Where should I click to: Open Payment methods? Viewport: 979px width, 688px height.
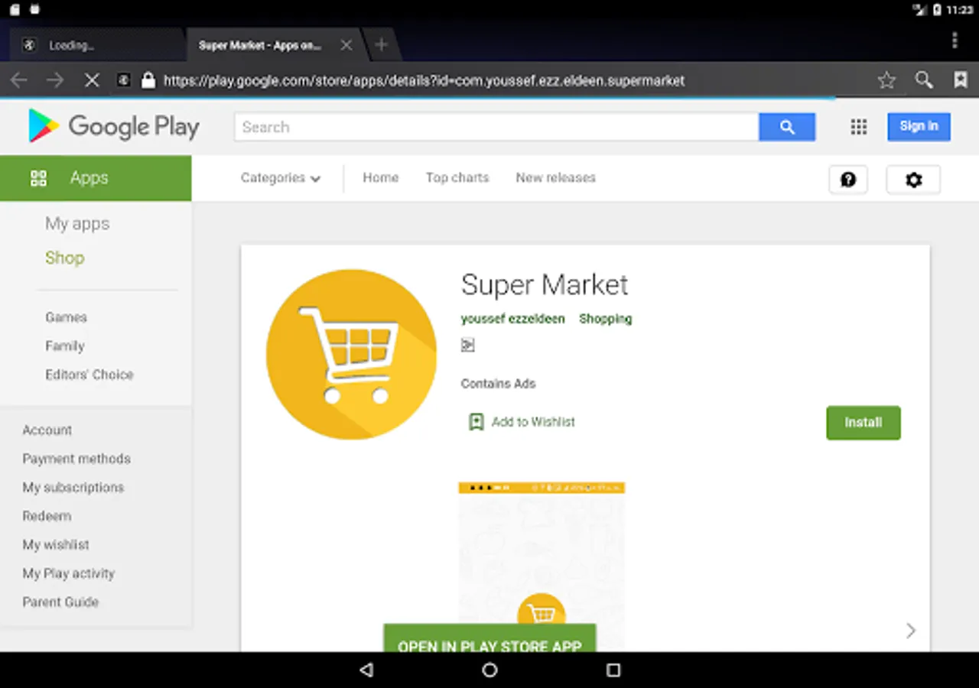click(x=76, y=459)
